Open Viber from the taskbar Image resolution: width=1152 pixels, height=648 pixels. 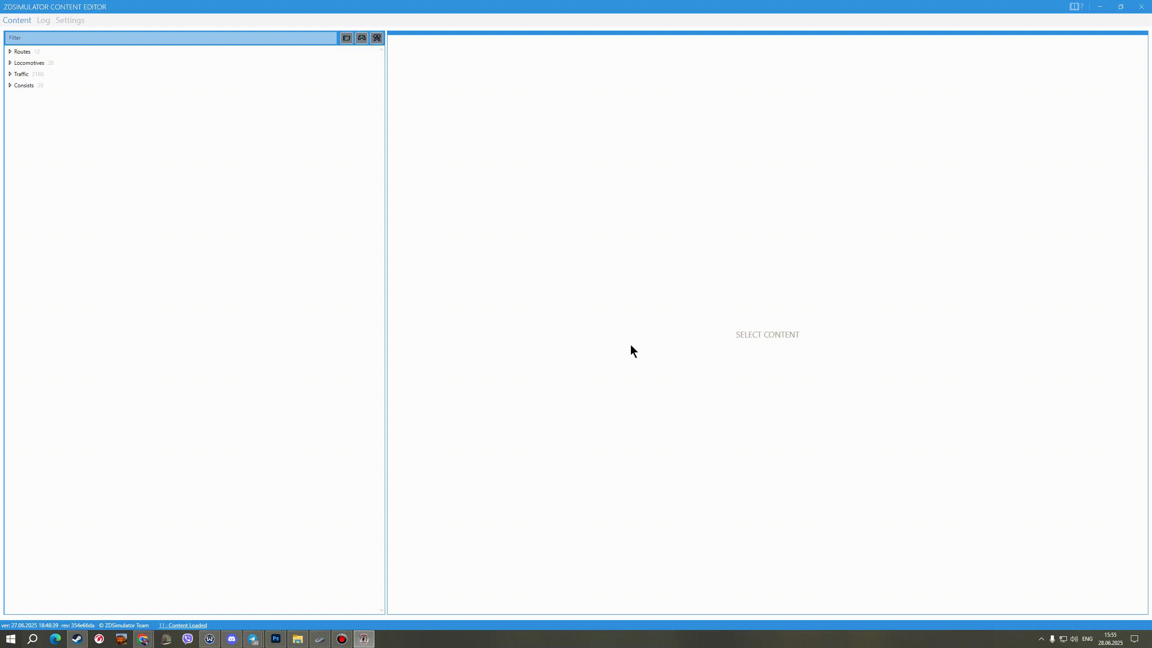[188, 639]
